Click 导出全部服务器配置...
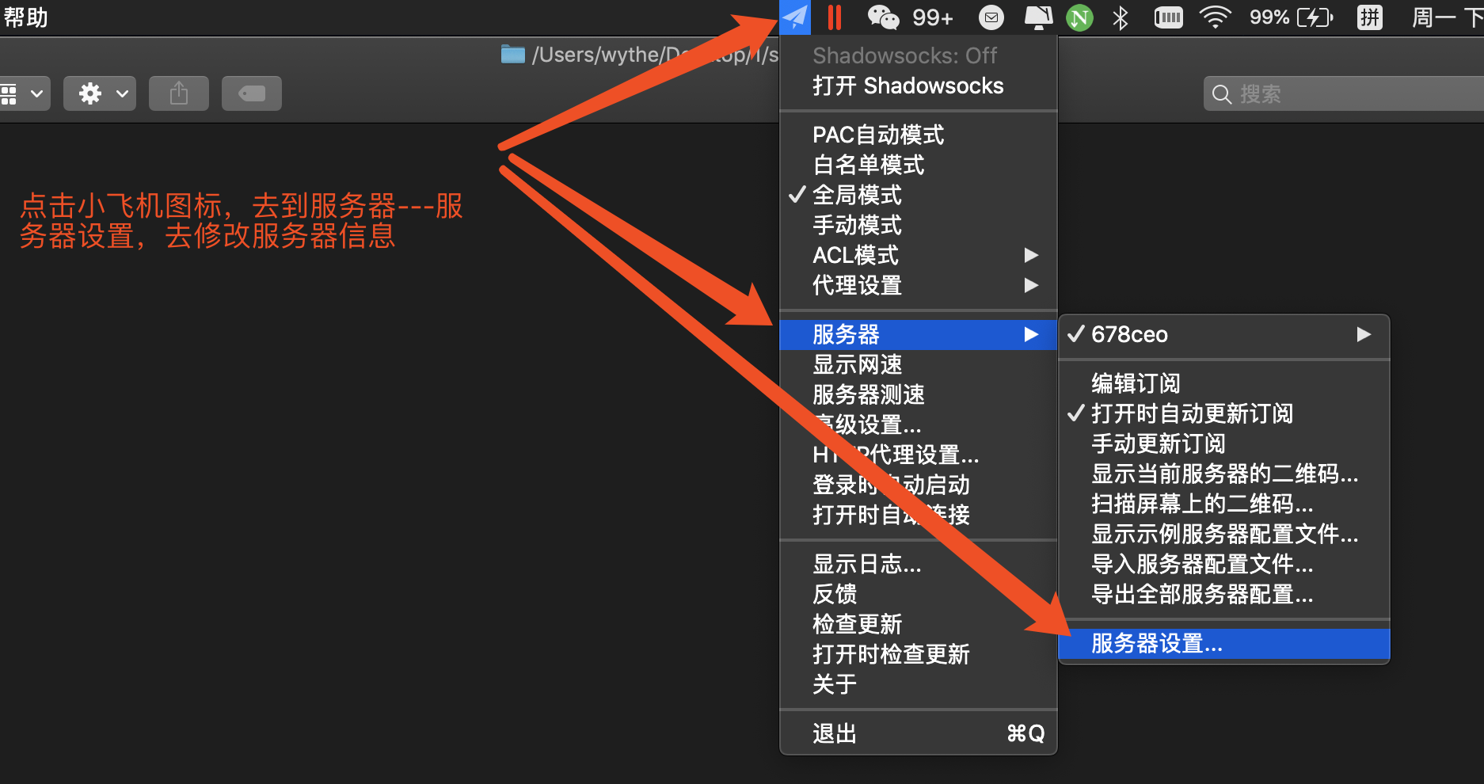The width and height of the screenshot is (1484, 784). (1224, 594)
